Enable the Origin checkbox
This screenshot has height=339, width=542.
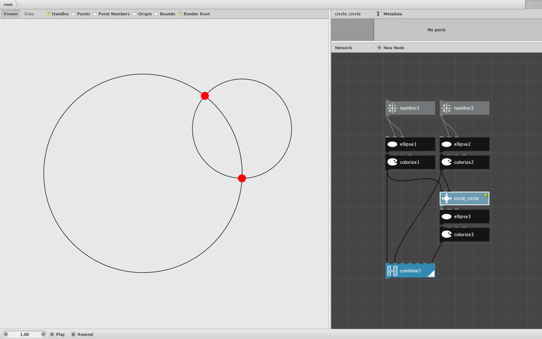point(134,14)
